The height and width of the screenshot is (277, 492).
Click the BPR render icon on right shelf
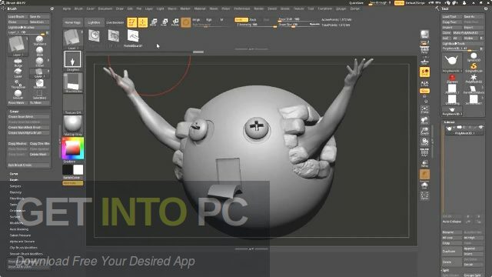pyautogui.click(x=424, y=34)
